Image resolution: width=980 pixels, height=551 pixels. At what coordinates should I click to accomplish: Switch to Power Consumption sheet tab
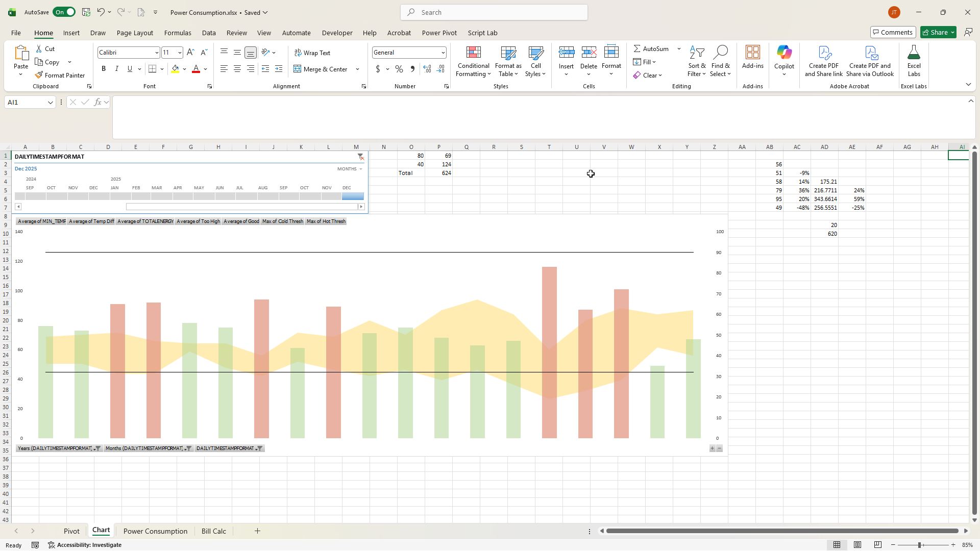(155, 531)
